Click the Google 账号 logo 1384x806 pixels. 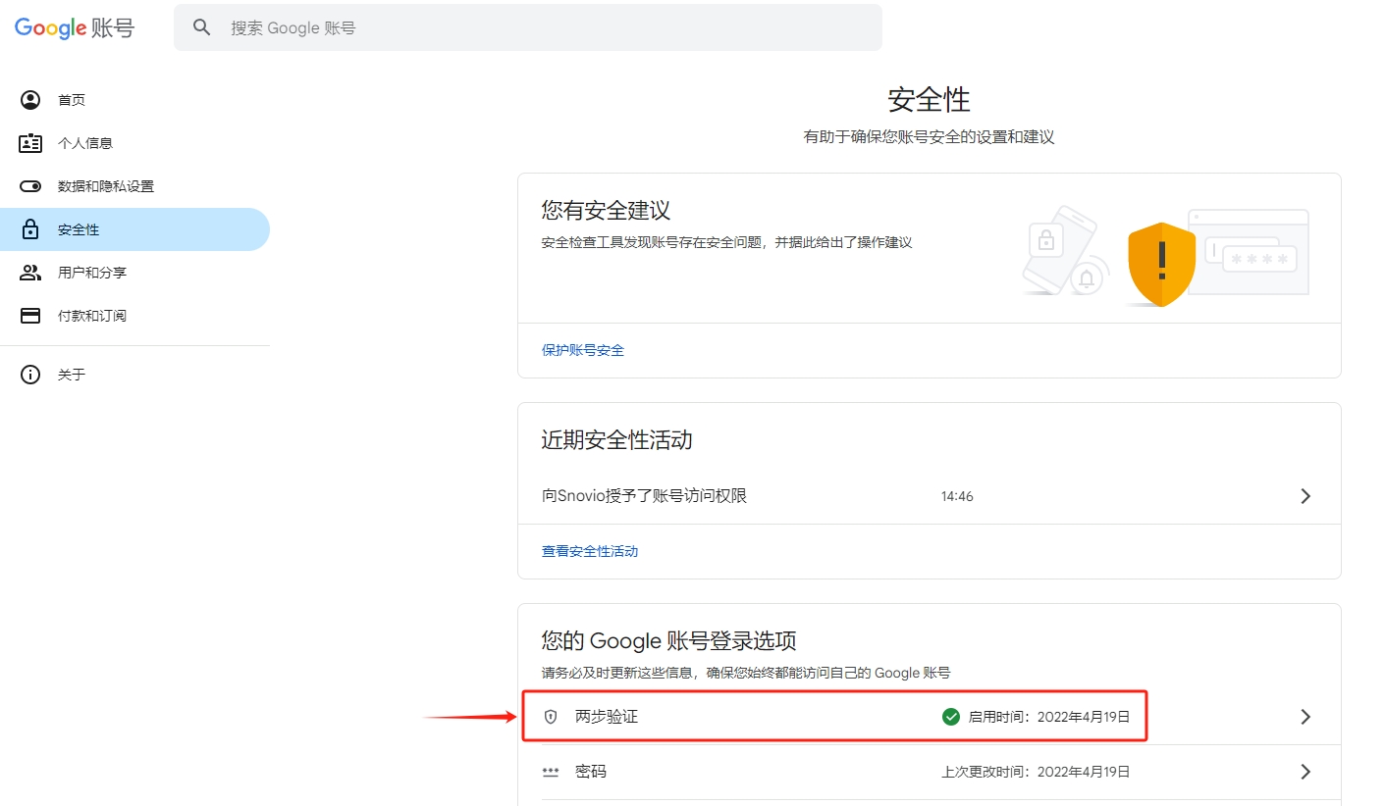pos(75,28)
